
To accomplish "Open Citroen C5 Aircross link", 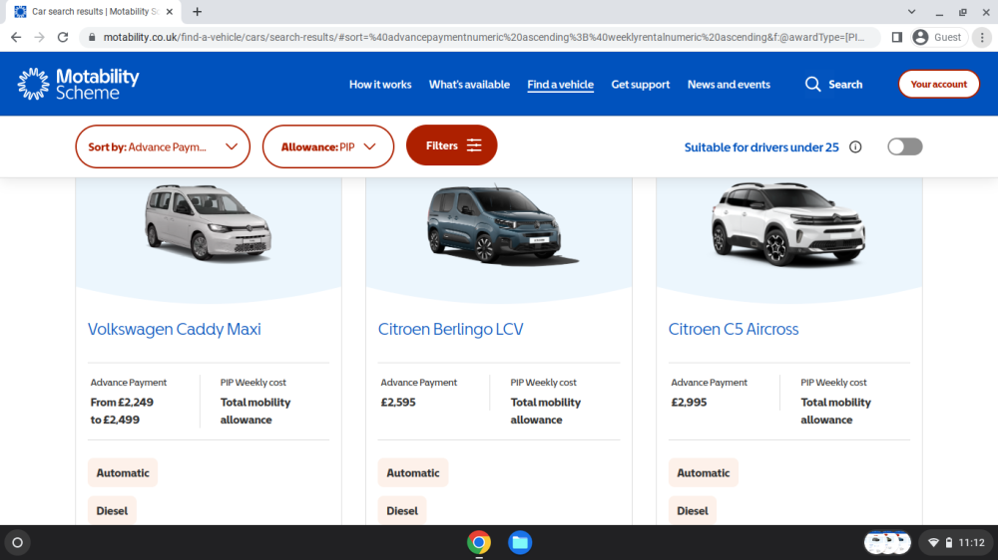I will (734, 329).
